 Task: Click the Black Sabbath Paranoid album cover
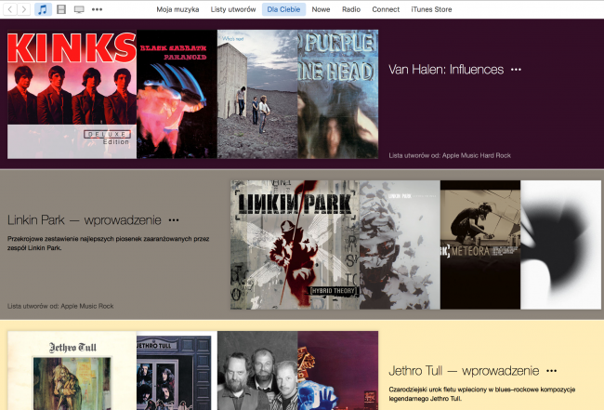[x=177, y=94]
